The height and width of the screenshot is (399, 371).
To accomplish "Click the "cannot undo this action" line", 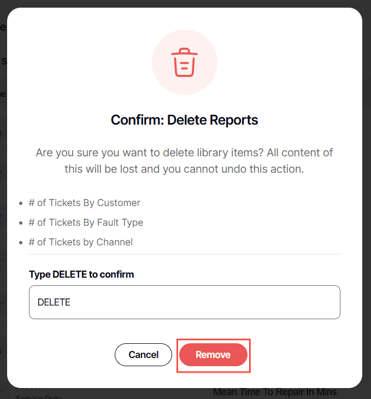I will pyautogui.click(x=185, y=169).
